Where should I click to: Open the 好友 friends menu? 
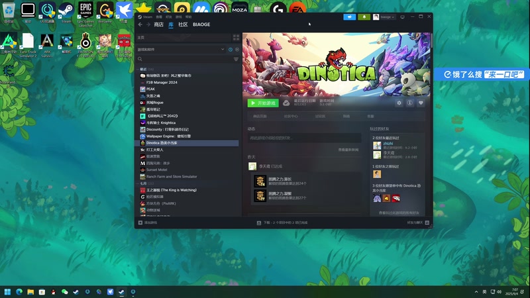coord(169,17)
